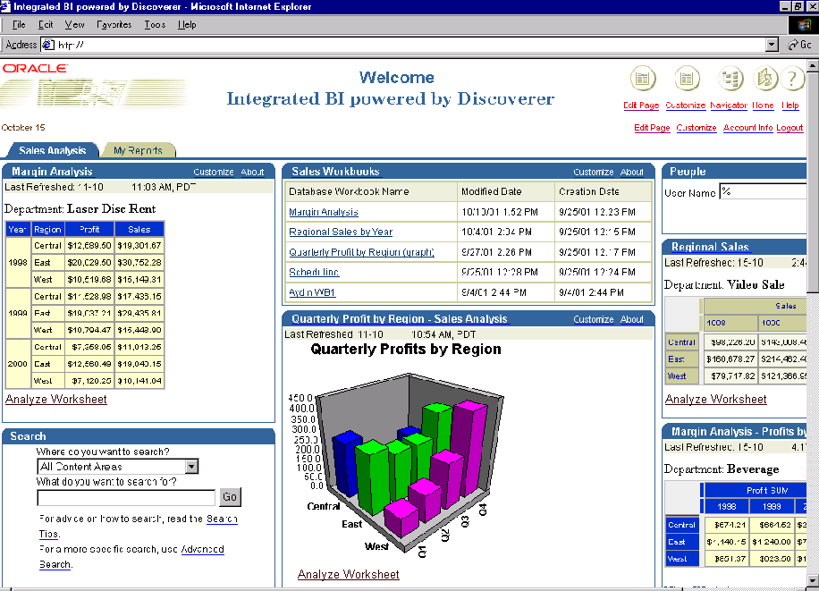Click the $160,678.27 East sales cell
This screenshot has height=591, width=819.
pos(730,359)
